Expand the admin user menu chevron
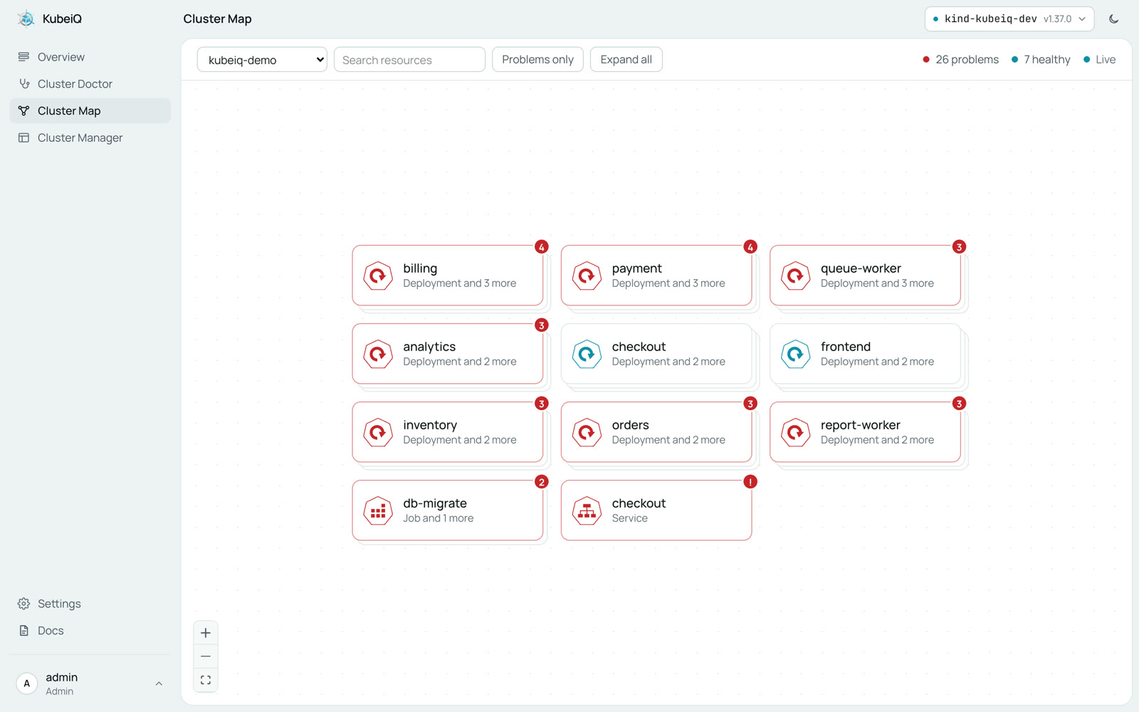Viewport: 1139px width, 712px height. [159, 684]
